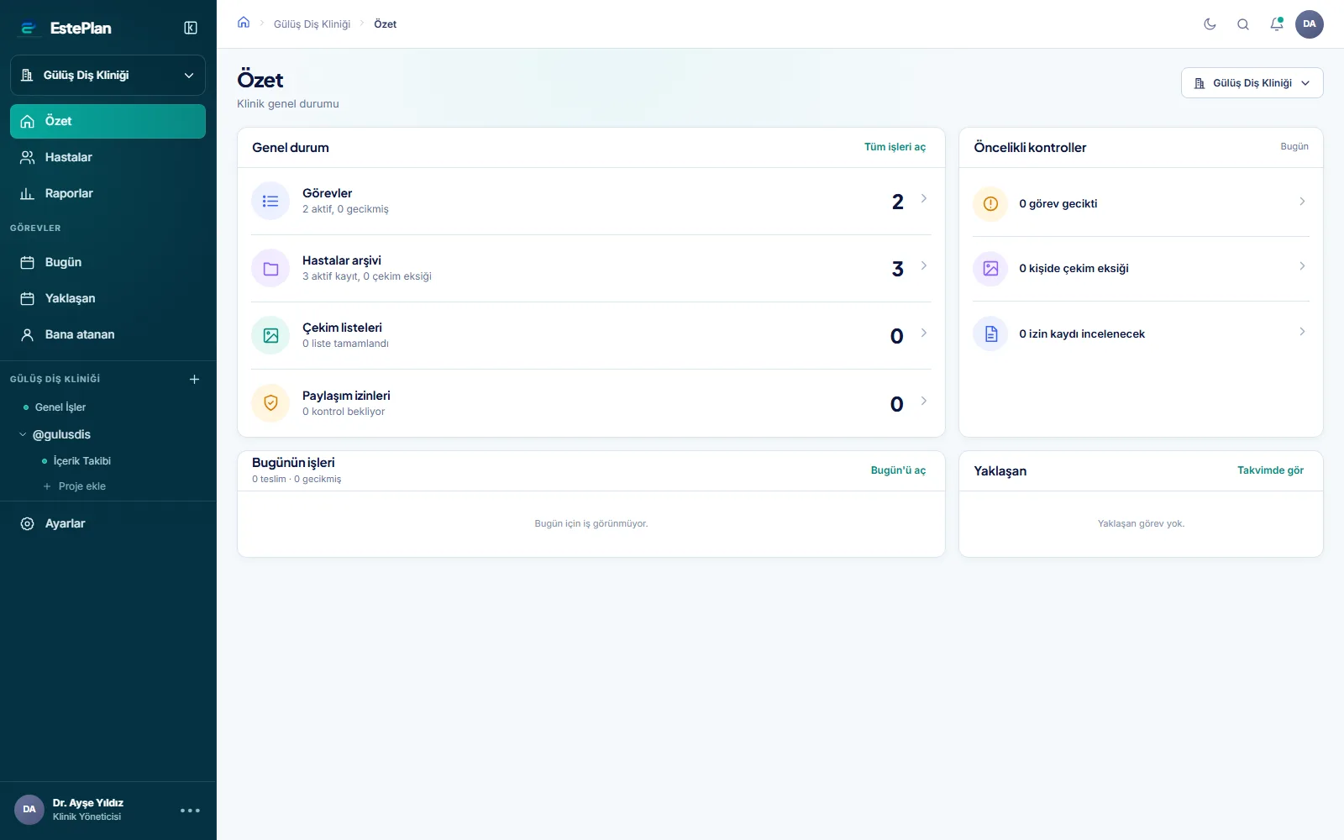Show tasks under Bana atanan
This screenshot has height=840, width=1344.
click(x=108, y=334)
